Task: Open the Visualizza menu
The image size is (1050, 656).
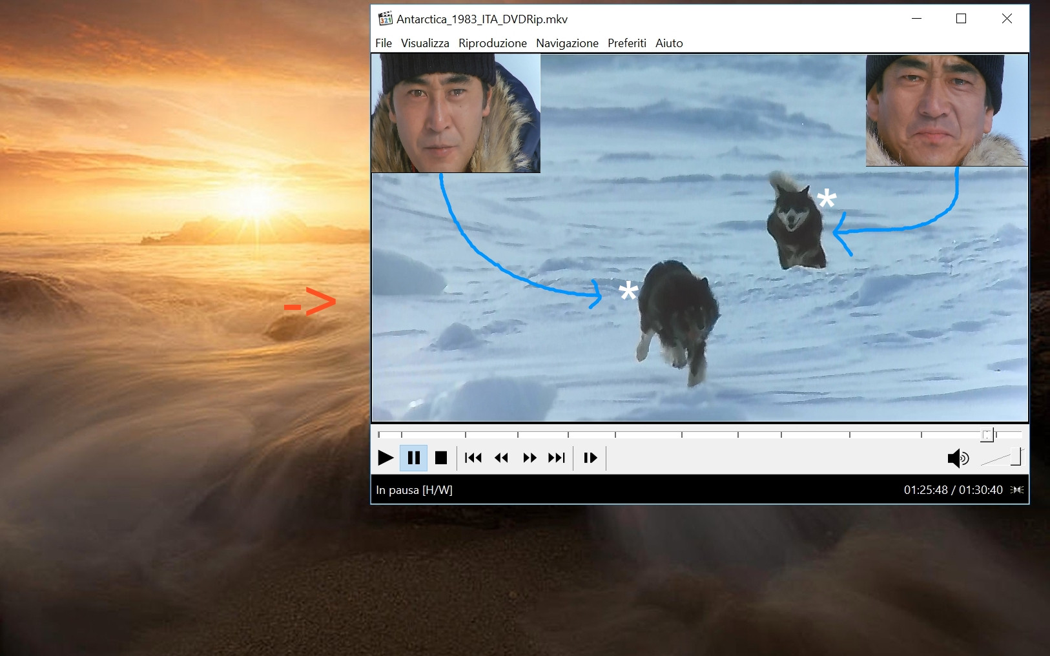Action: click(425, 43)
